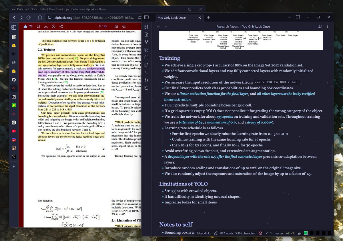Click the 3 / 10 page indicator
This screenshot has width=343, height=241.
[103, 27]
